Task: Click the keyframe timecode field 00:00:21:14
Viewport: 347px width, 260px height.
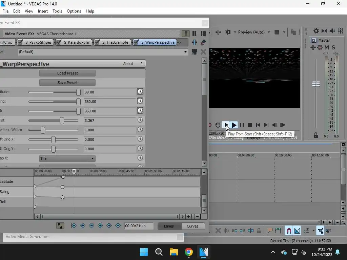Action: click(139, 226)
